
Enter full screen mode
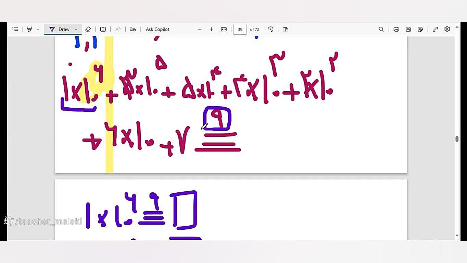pos(435,29)
